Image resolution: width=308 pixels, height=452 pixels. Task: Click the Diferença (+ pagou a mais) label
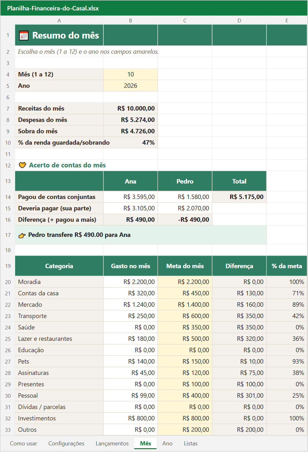point(59,220)
